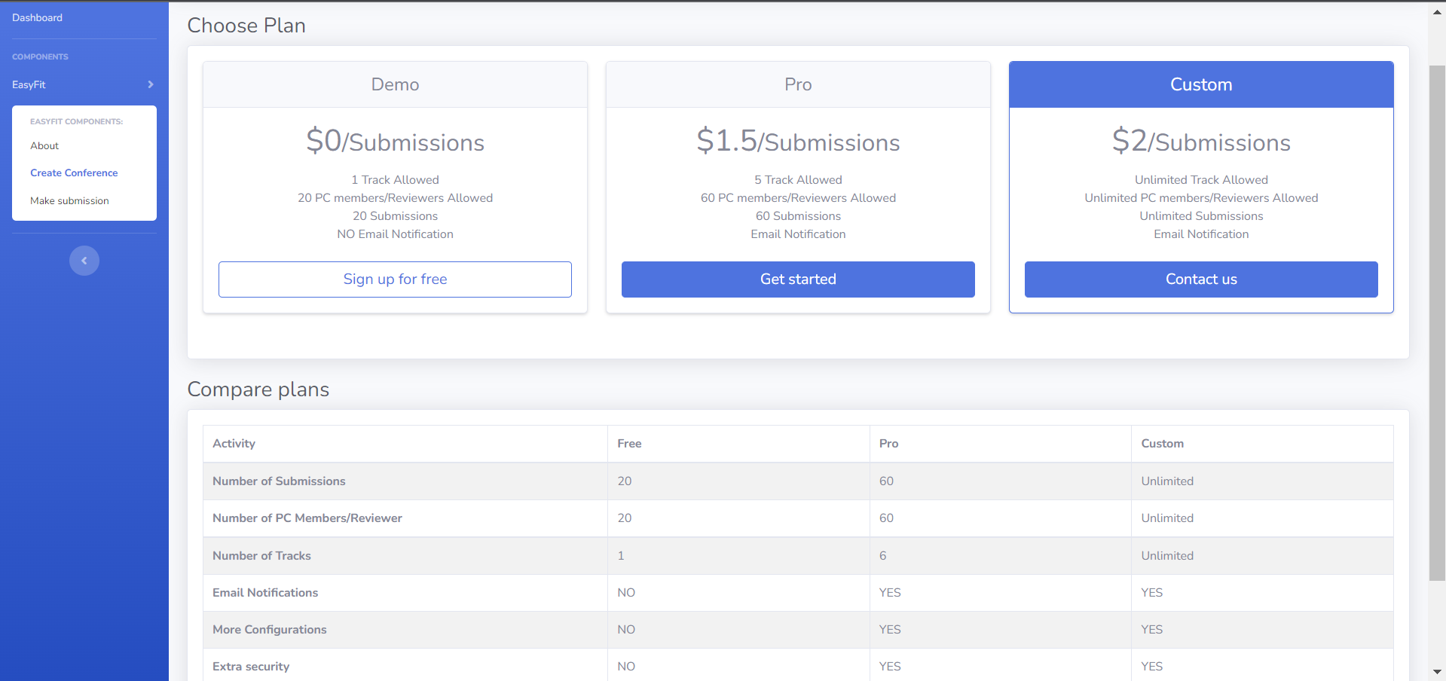Open the Create Conference menu item
The width and height of the screenshot is (1446, 681).
[74, 173]
